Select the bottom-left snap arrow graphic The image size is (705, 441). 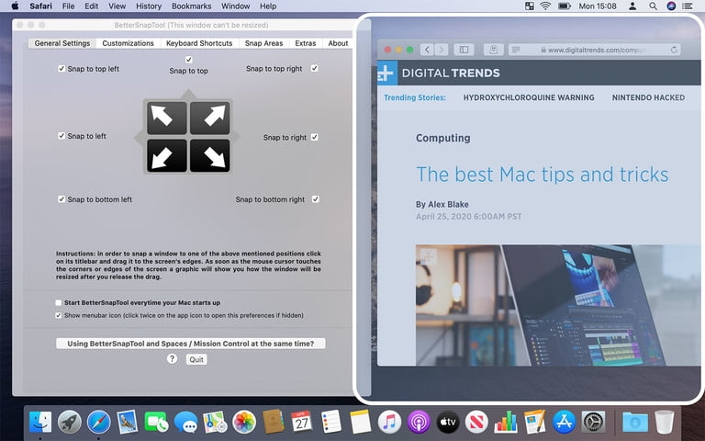click(167, 155)
